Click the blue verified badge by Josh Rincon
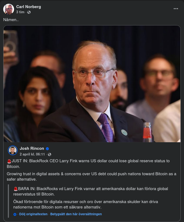 click(47, 149)
